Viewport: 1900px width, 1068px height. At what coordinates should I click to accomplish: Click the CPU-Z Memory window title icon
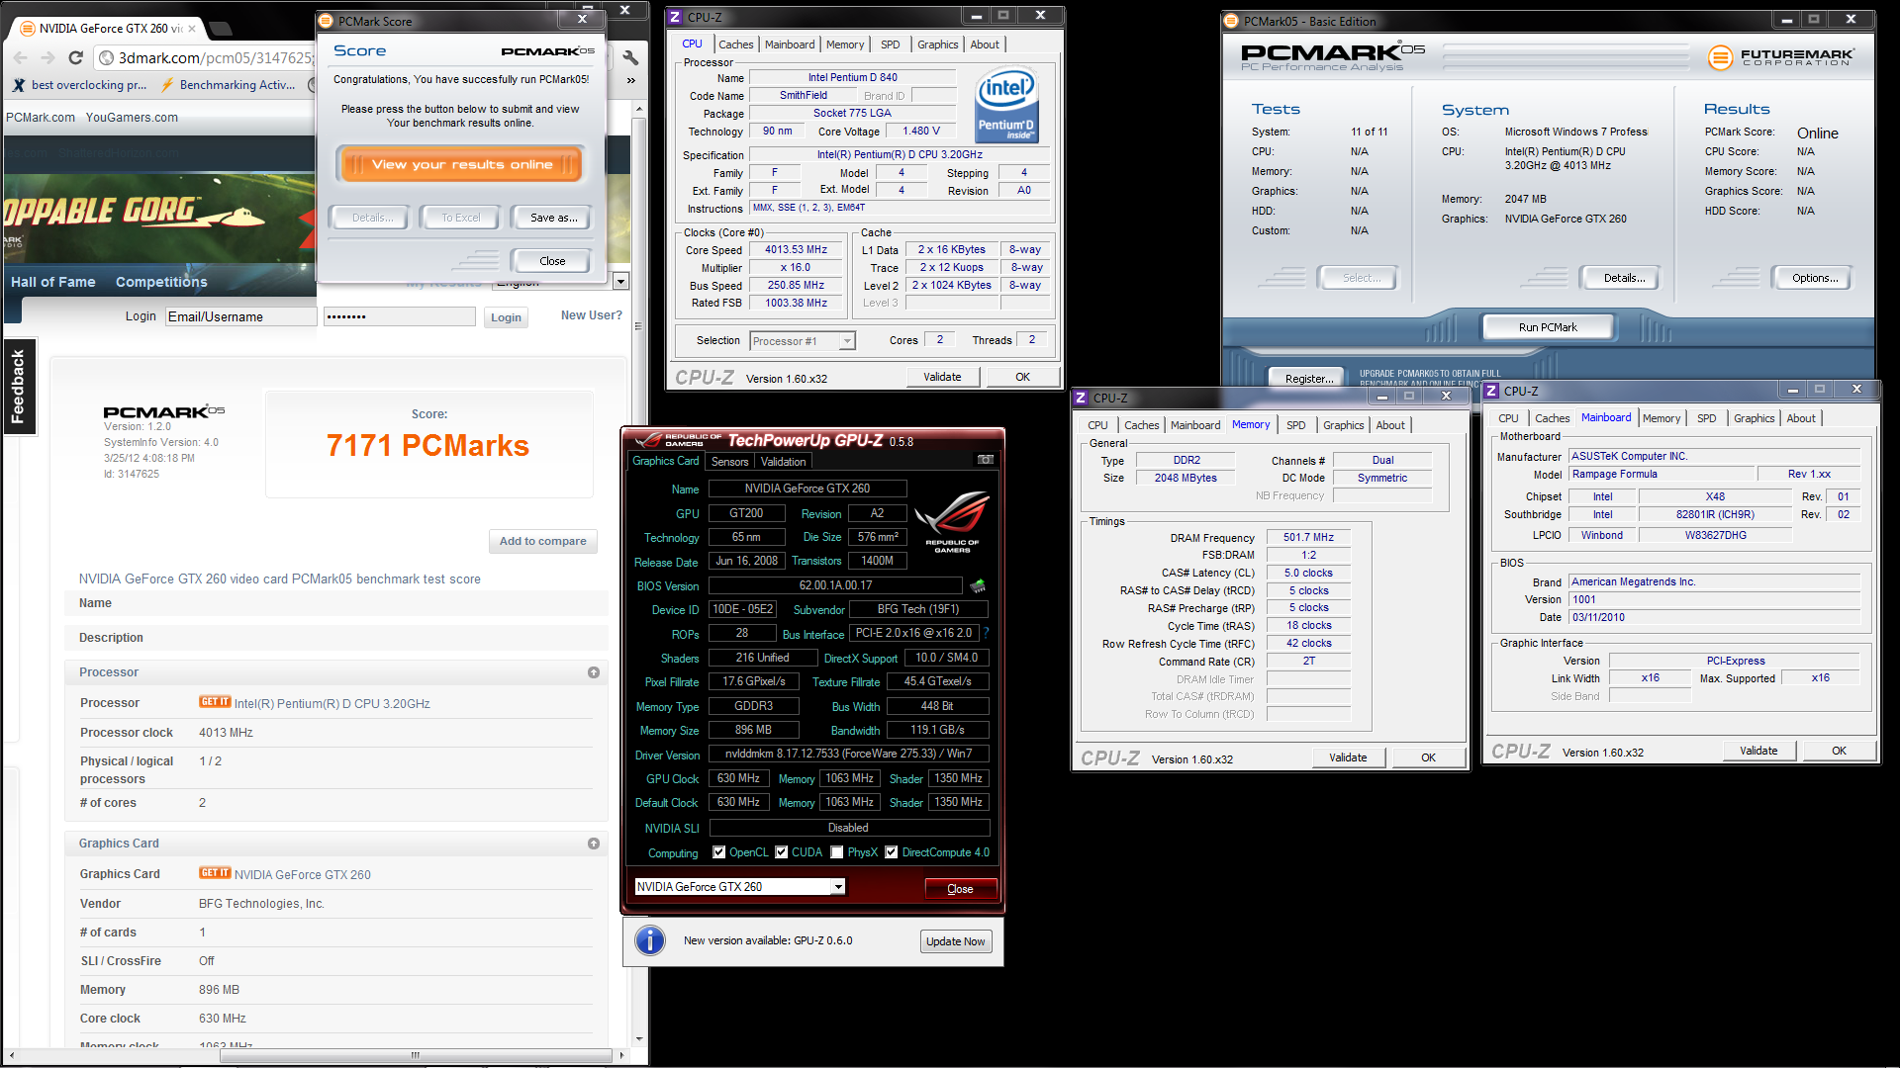tap(1081, 398)
